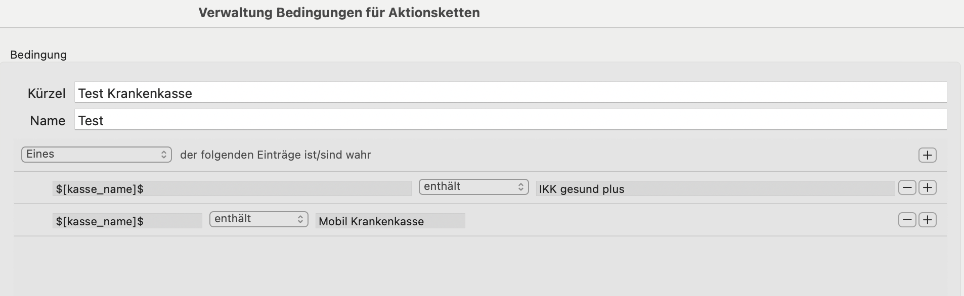964x296 pixels.
Task: Select the second rule's $[kasse_name]$ field
Action: (x=127, y=221)
